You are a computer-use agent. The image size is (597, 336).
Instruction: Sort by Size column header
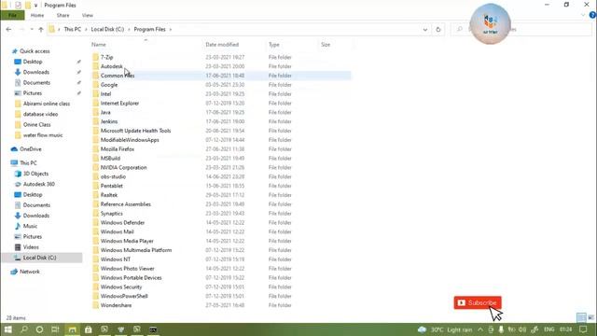tap(326, 45)
